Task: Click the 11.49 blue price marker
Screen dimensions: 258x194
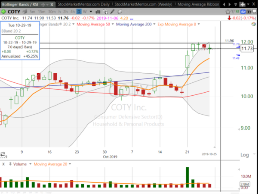Action: (236, 58)
